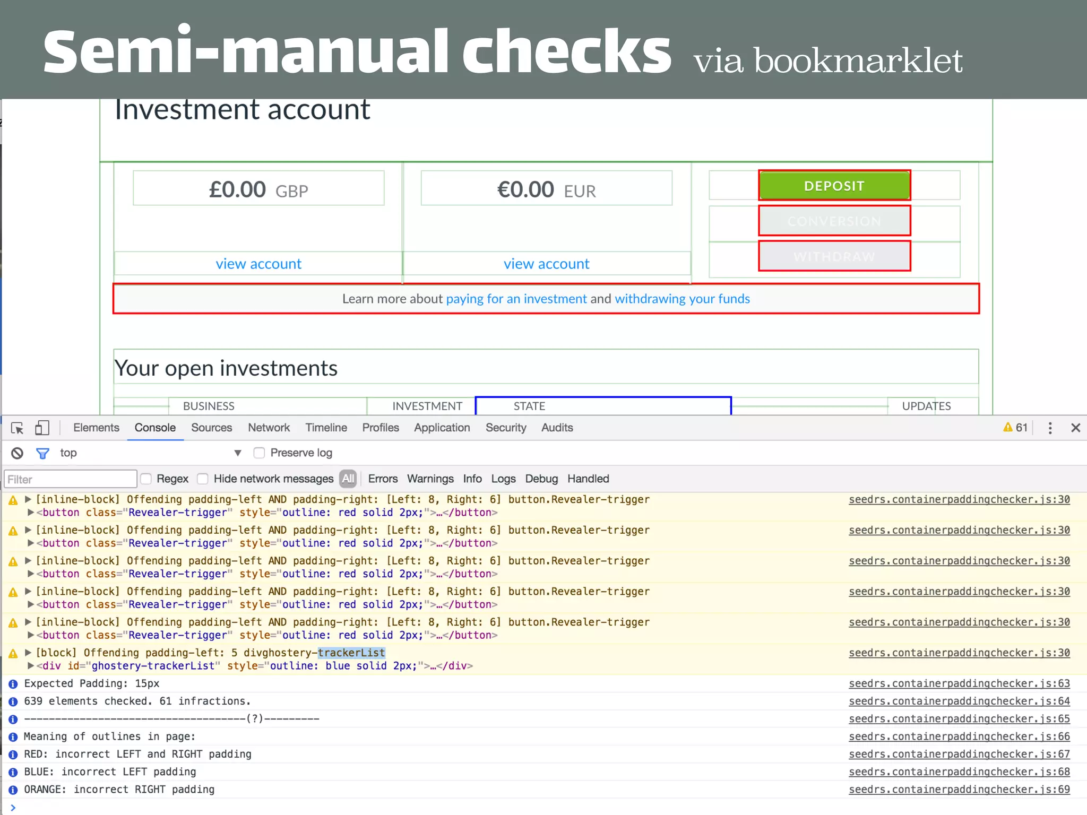Image resolution: width=1087 pixels, height=815 pixels.
Task: Toggle the console filter funnel icon
Action: [x=42, y=453]
